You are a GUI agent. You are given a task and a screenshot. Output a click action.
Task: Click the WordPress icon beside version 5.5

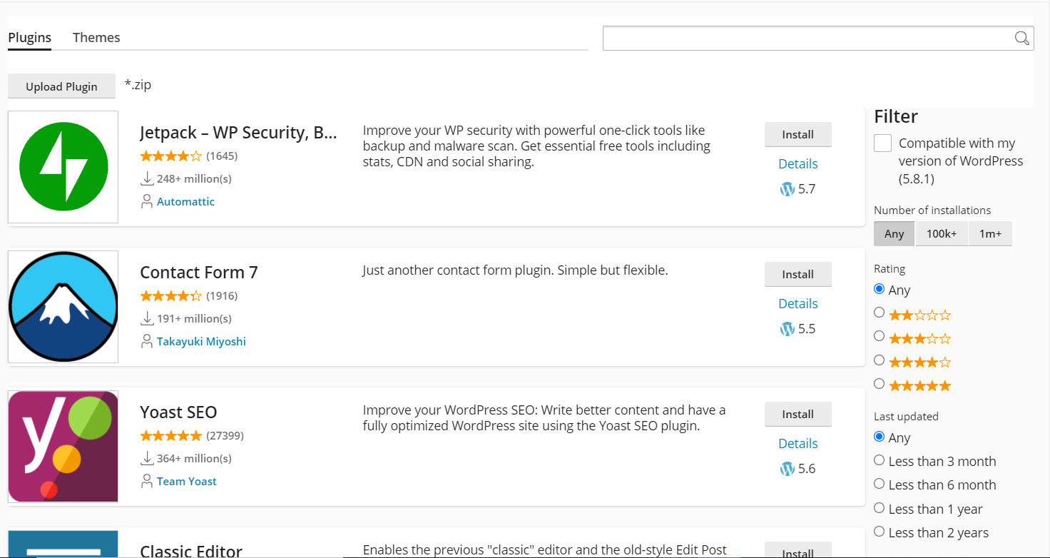(787, 329)
